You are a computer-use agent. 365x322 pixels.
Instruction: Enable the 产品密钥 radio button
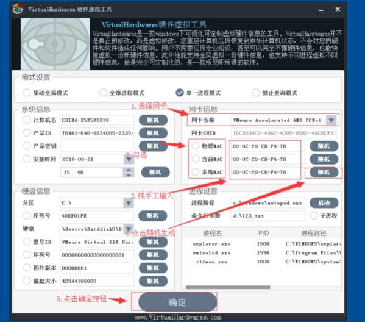(27, 146)
